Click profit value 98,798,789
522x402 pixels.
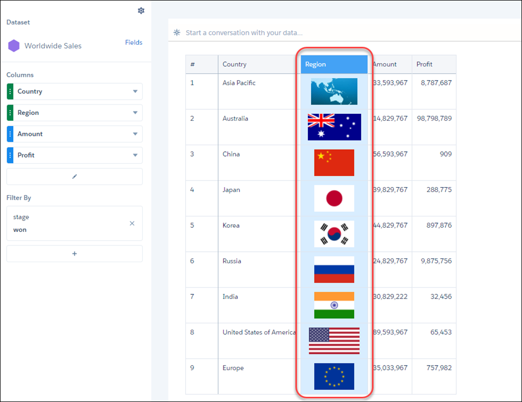coord(434,118)
